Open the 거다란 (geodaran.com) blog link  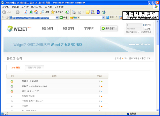(x=34, y=86)
